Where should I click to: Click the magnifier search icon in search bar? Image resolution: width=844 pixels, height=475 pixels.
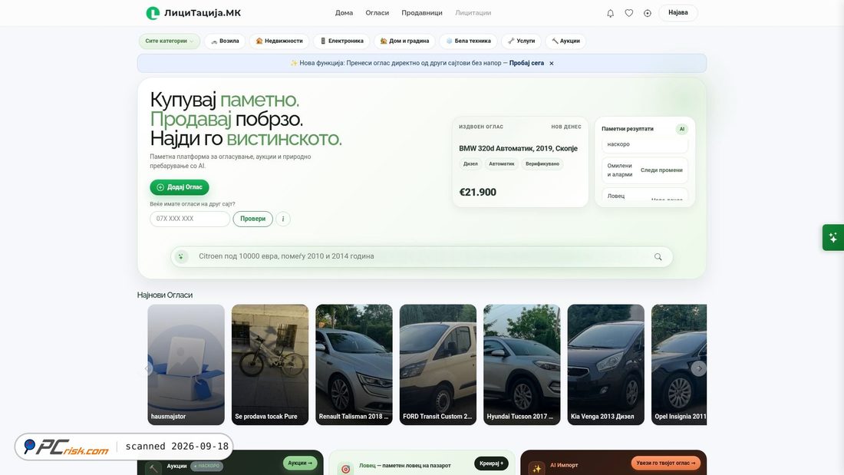pos(658,257)
